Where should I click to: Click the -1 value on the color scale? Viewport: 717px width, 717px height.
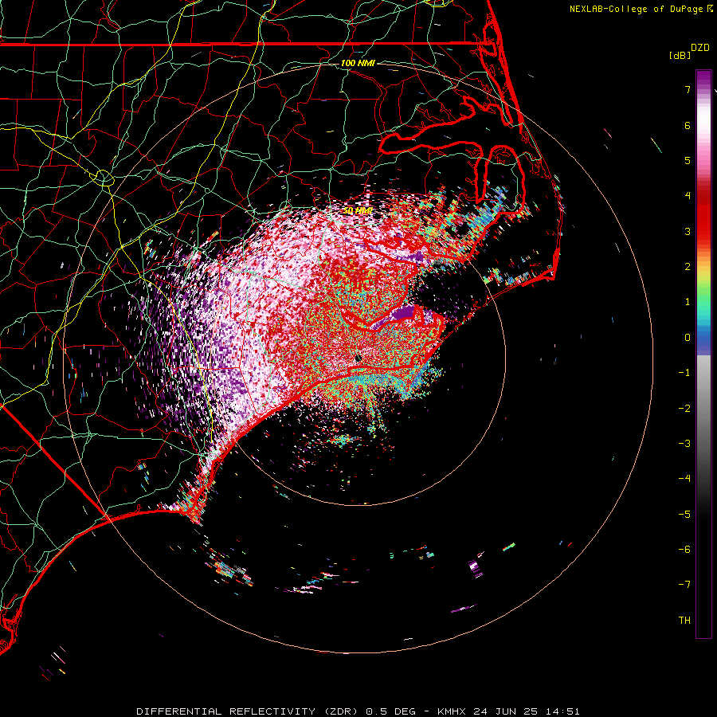684,373
